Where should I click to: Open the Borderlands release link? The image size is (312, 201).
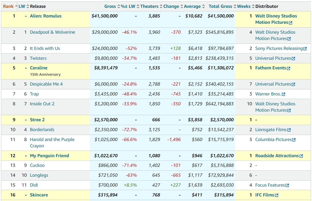(x=42, y=130)
